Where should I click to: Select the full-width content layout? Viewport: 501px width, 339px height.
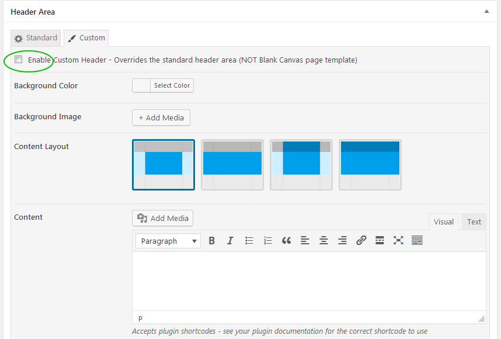370,165
